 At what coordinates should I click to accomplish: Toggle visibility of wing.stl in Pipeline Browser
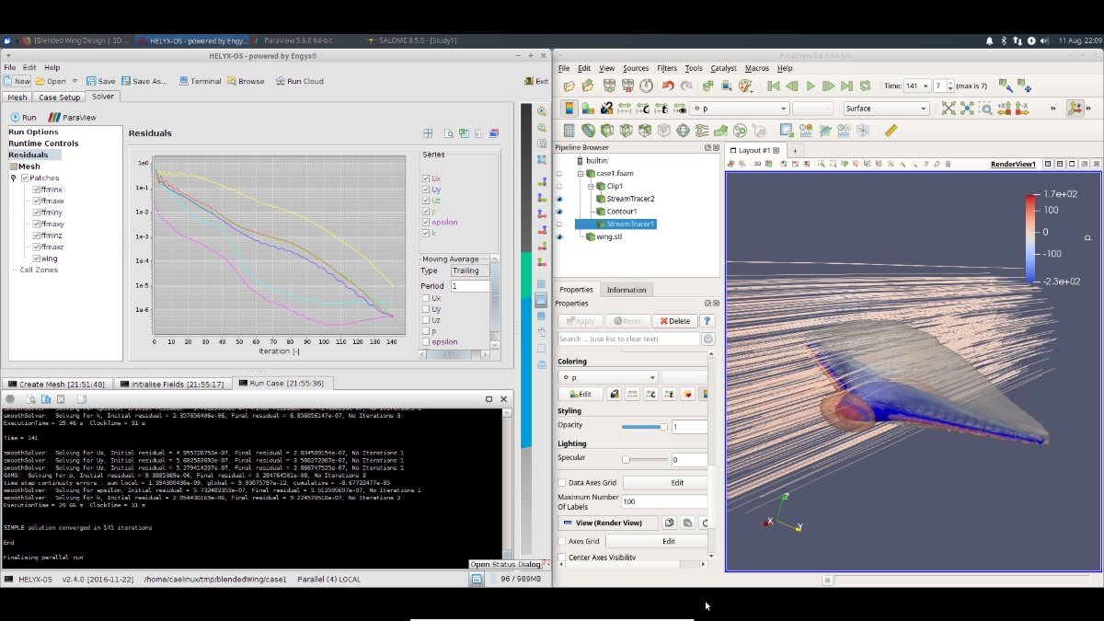point(561,236)
